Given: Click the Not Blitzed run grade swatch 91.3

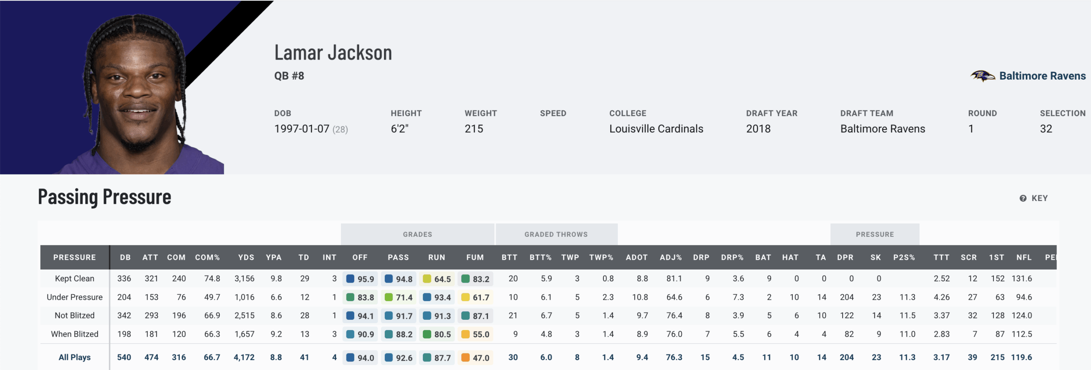Looking at the screenshot, I should [x=427, y=316].
